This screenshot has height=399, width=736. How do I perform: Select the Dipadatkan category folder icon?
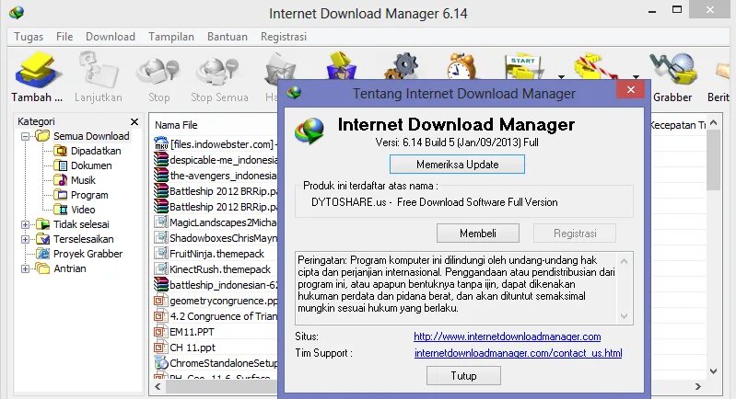tap(60, 151)
